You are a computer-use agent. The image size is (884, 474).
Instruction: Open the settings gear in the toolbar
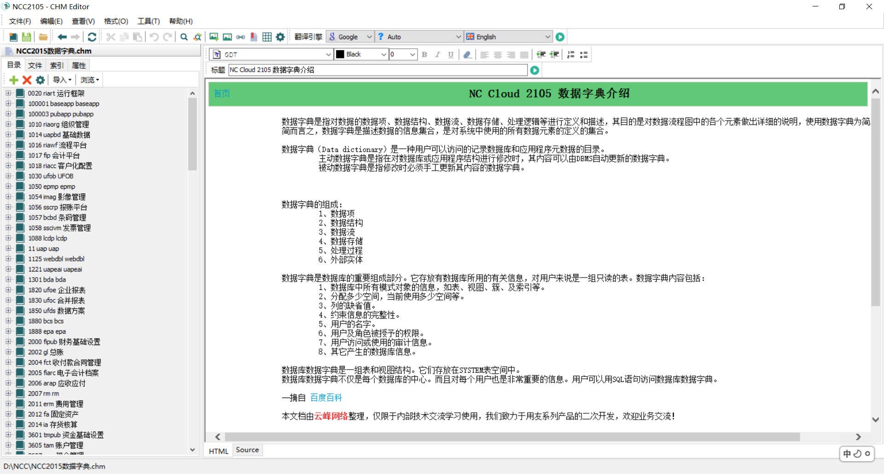coord(280,37)
